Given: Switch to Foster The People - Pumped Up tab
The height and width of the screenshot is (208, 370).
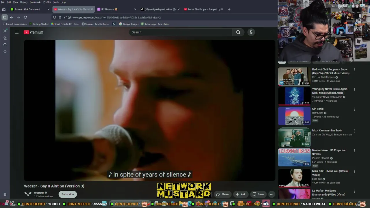Looking at the screenshot, I should click(x=202, y=9).
